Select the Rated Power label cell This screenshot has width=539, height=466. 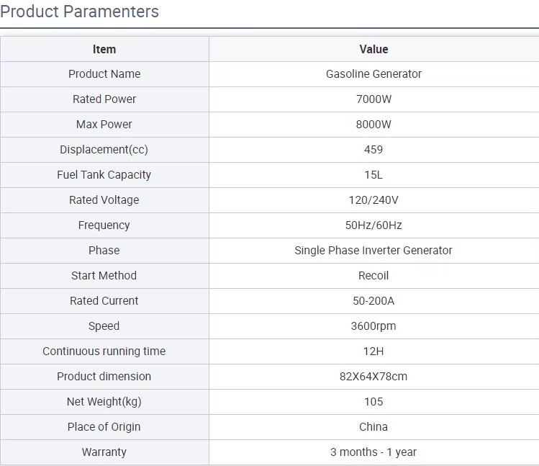click(104, 99)
